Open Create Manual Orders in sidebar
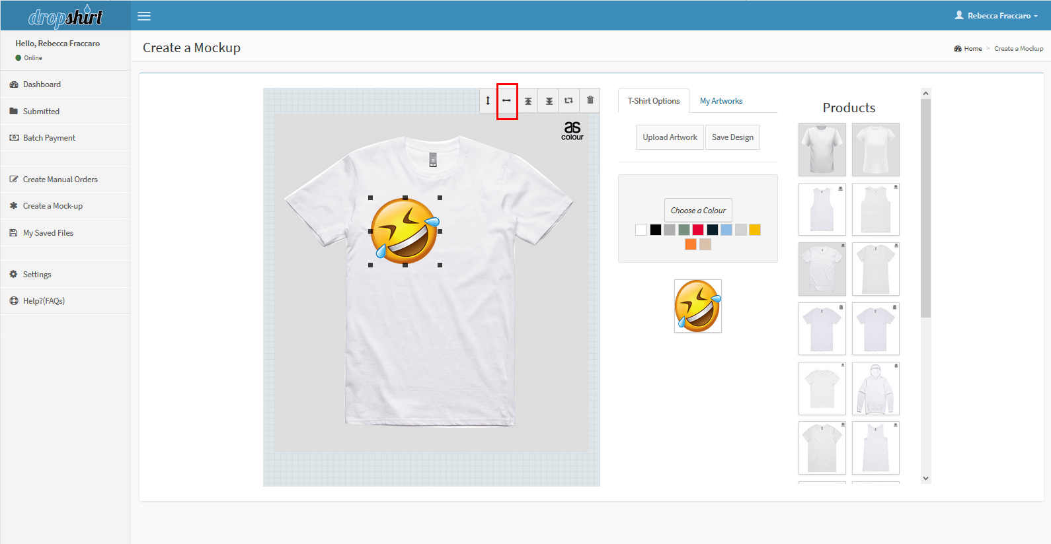The image size is (1051, 544). pyautogui.click(x=65, y=180)
